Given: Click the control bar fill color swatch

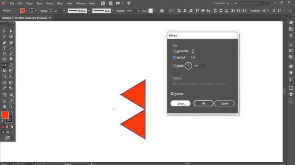Looking at the screenshot, I should pyautogui.click(x=23, y=11).
